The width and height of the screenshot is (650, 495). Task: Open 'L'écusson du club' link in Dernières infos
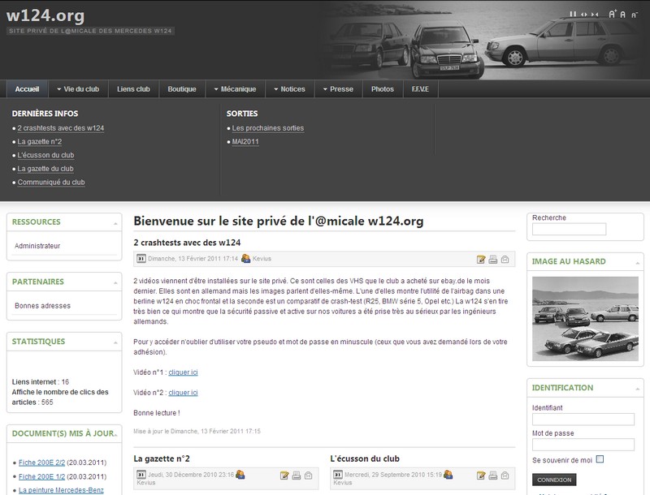point(45,155)
